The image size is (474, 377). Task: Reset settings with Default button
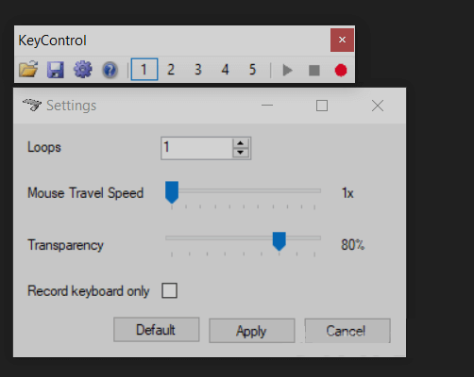(x=157, y=330)
